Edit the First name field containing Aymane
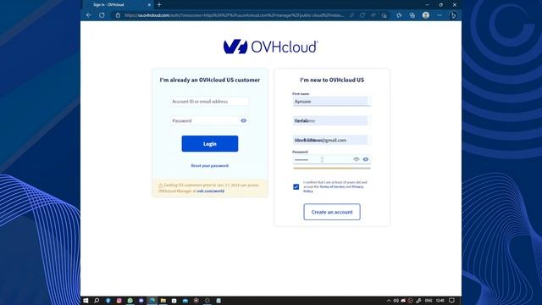542x305 pixels. [x=331, y=102]
